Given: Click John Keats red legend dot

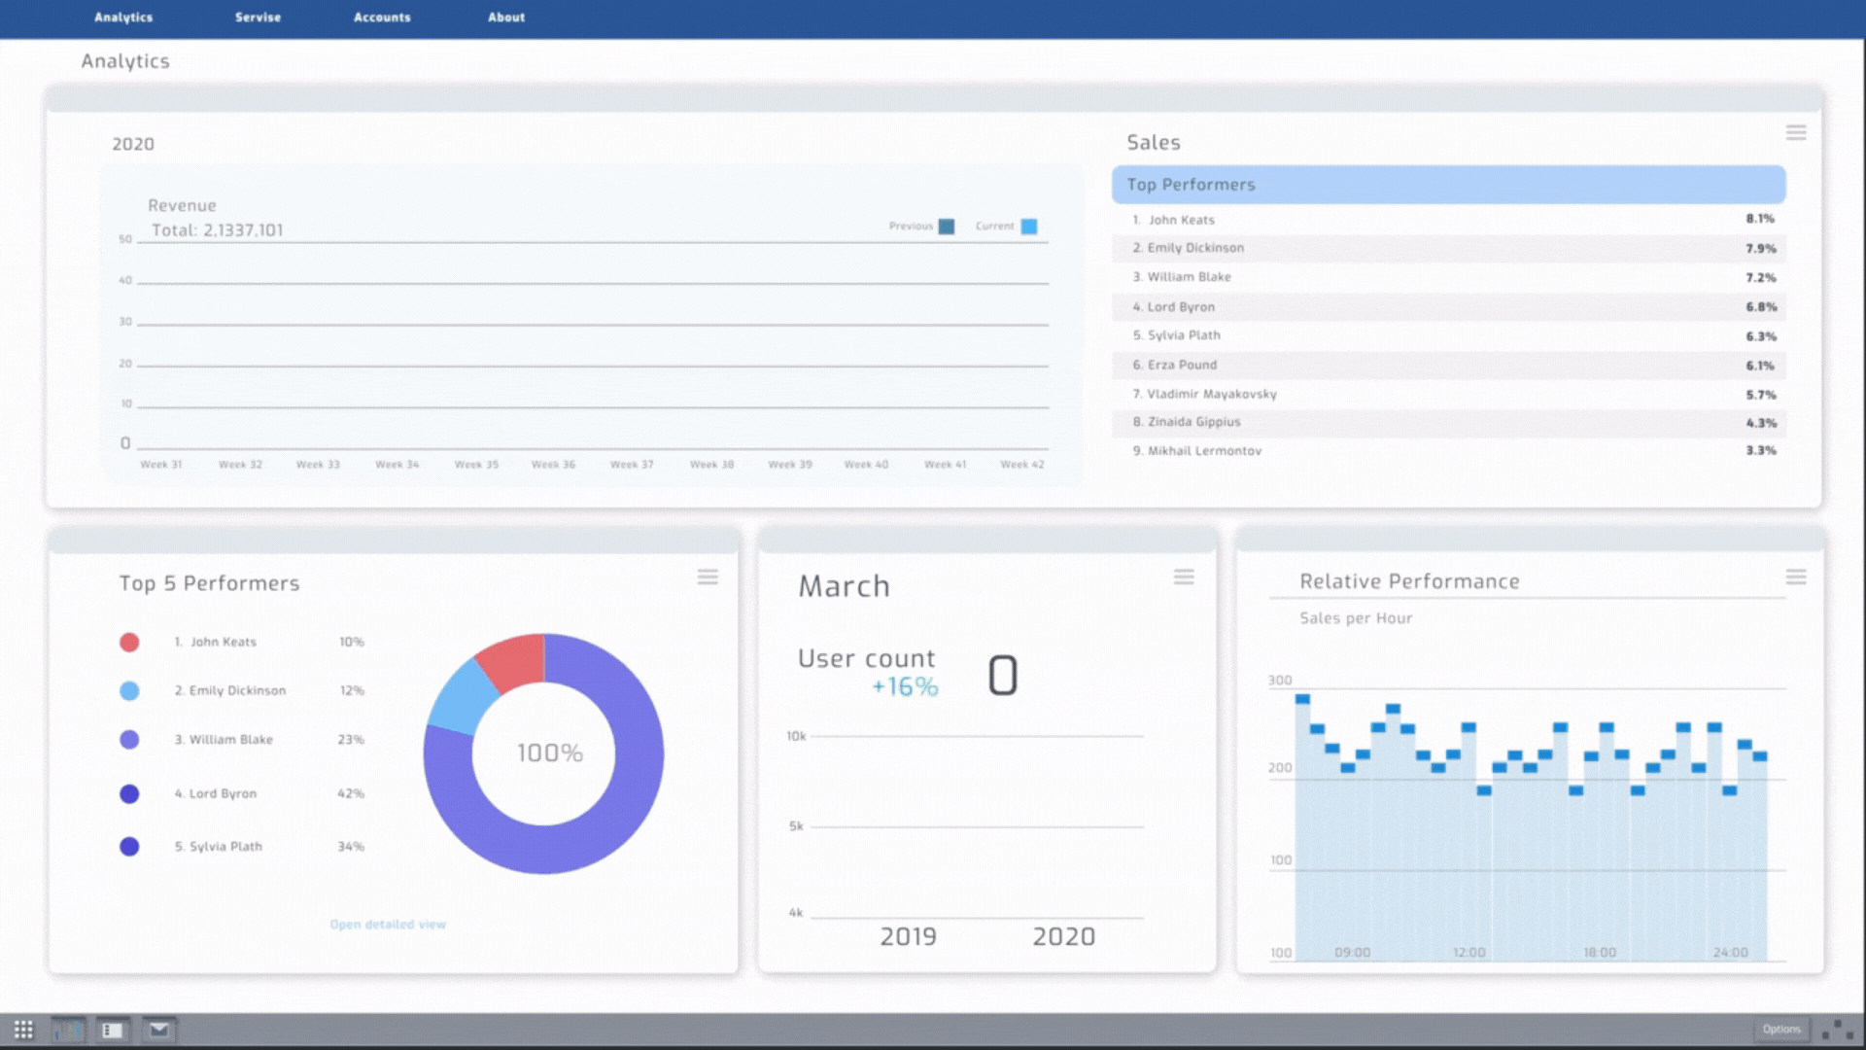Looking at the screenshot, I should tap(129, 643).
